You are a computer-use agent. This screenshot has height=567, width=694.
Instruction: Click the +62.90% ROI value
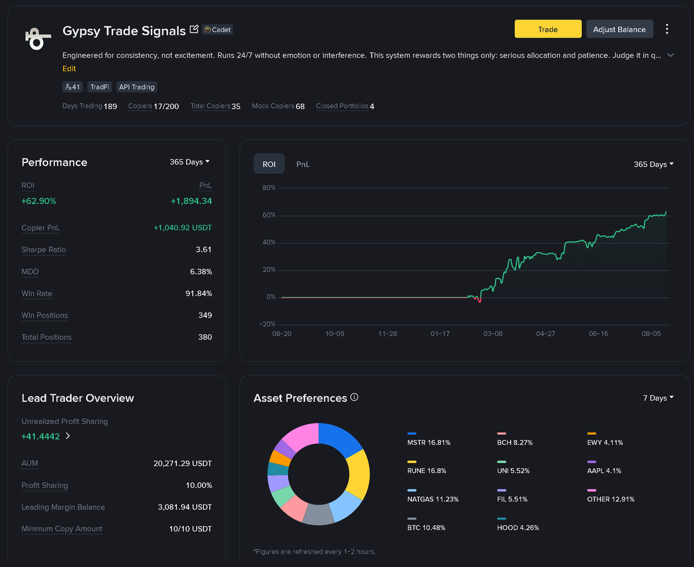(x=39, y=201)
